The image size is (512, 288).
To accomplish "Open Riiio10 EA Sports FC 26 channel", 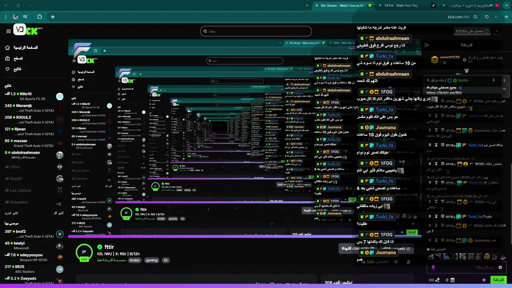I will [x=34, y=96].
